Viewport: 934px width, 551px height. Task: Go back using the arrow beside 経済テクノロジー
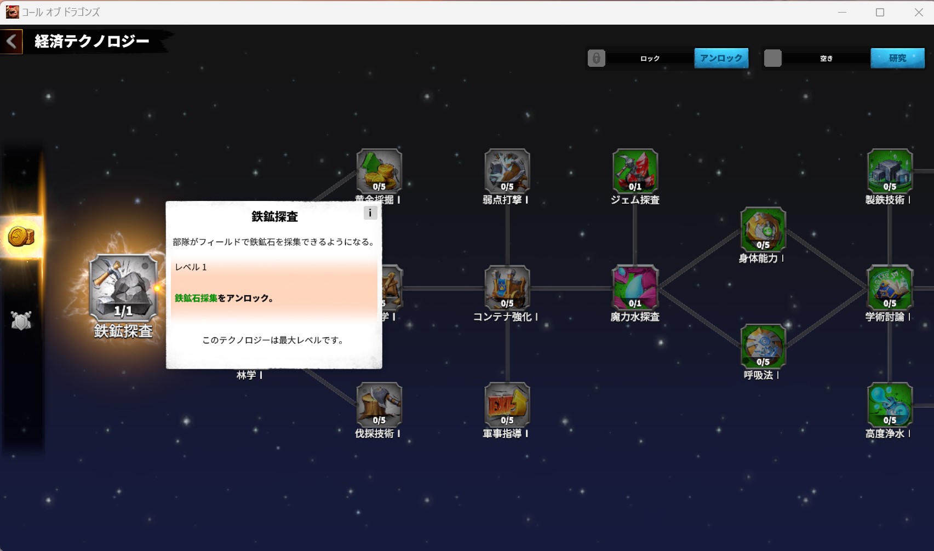(x=12, y=42)
